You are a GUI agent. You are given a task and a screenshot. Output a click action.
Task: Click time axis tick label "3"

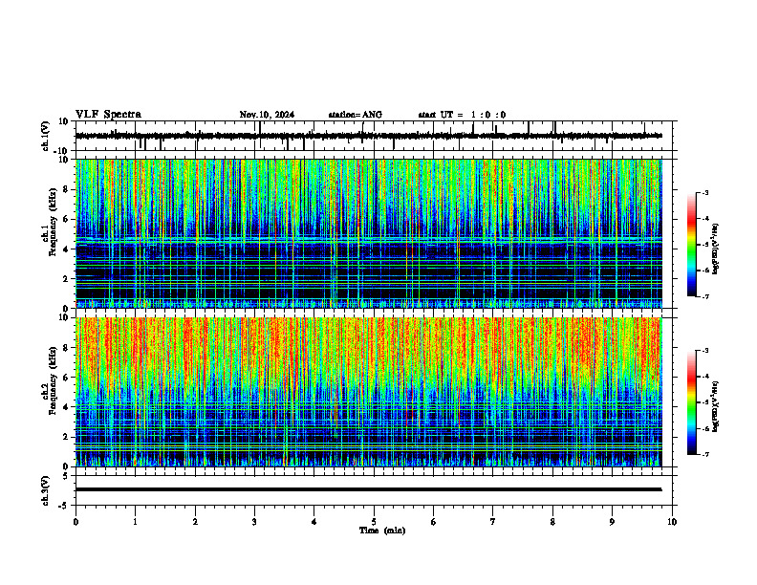(x=254, y=522)
